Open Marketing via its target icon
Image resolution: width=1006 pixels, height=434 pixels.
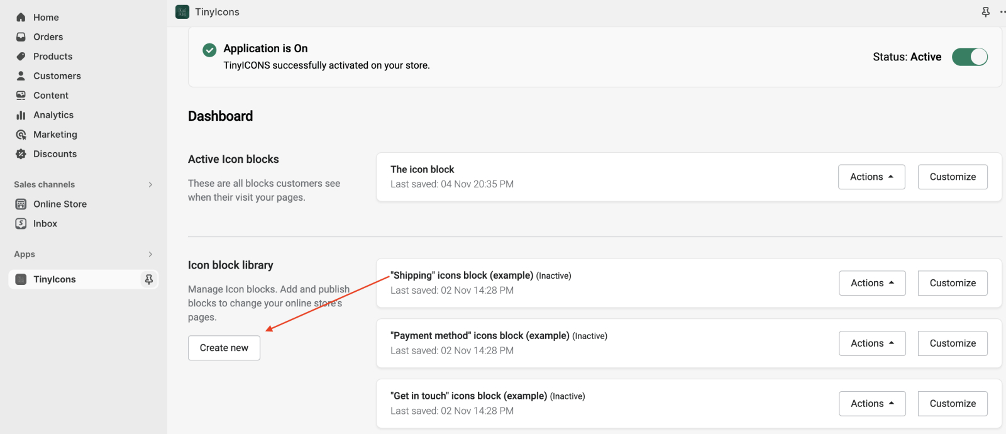click(21, 135)
